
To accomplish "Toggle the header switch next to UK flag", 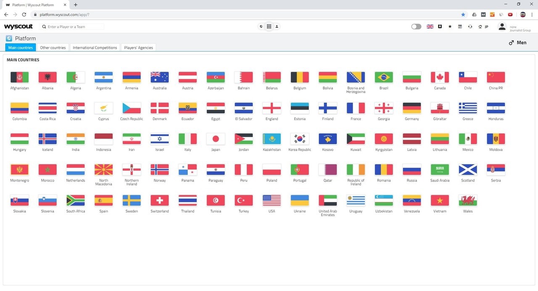I will 416,26.
